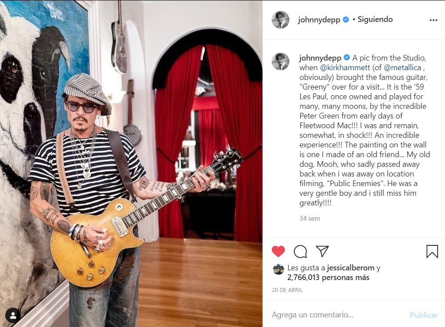
Task: Toggle the Siguiendo following status
Action: coord(375,19)
